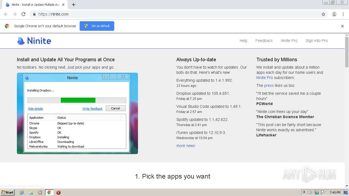Click the taskbar clock 7:40 PM

pyautogui.click(x=335, y=192)
